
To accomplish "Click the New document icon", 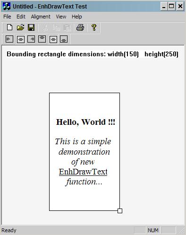I will click(x=9, y=27).
